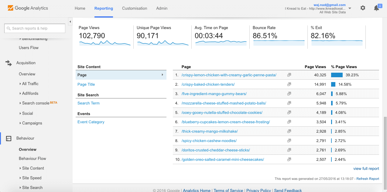387x192 pixels.
Task: Click the Bounce Rate sparkline chart
Action: [279, 43]
